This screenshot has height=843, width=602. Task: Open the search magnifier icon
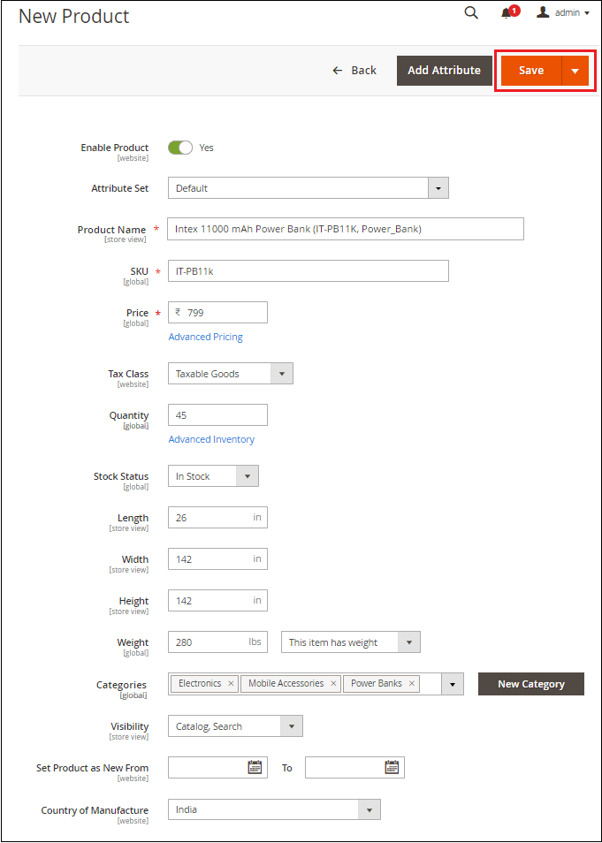pos(471,13)
